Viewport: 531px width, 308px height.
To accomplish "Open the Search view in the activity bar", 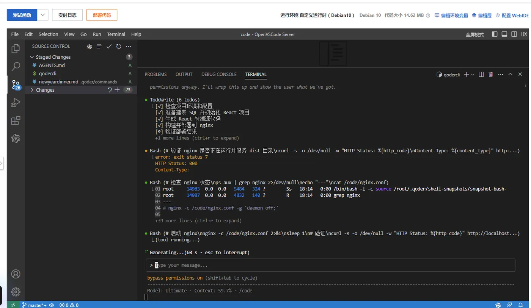I will coord(16,67).
